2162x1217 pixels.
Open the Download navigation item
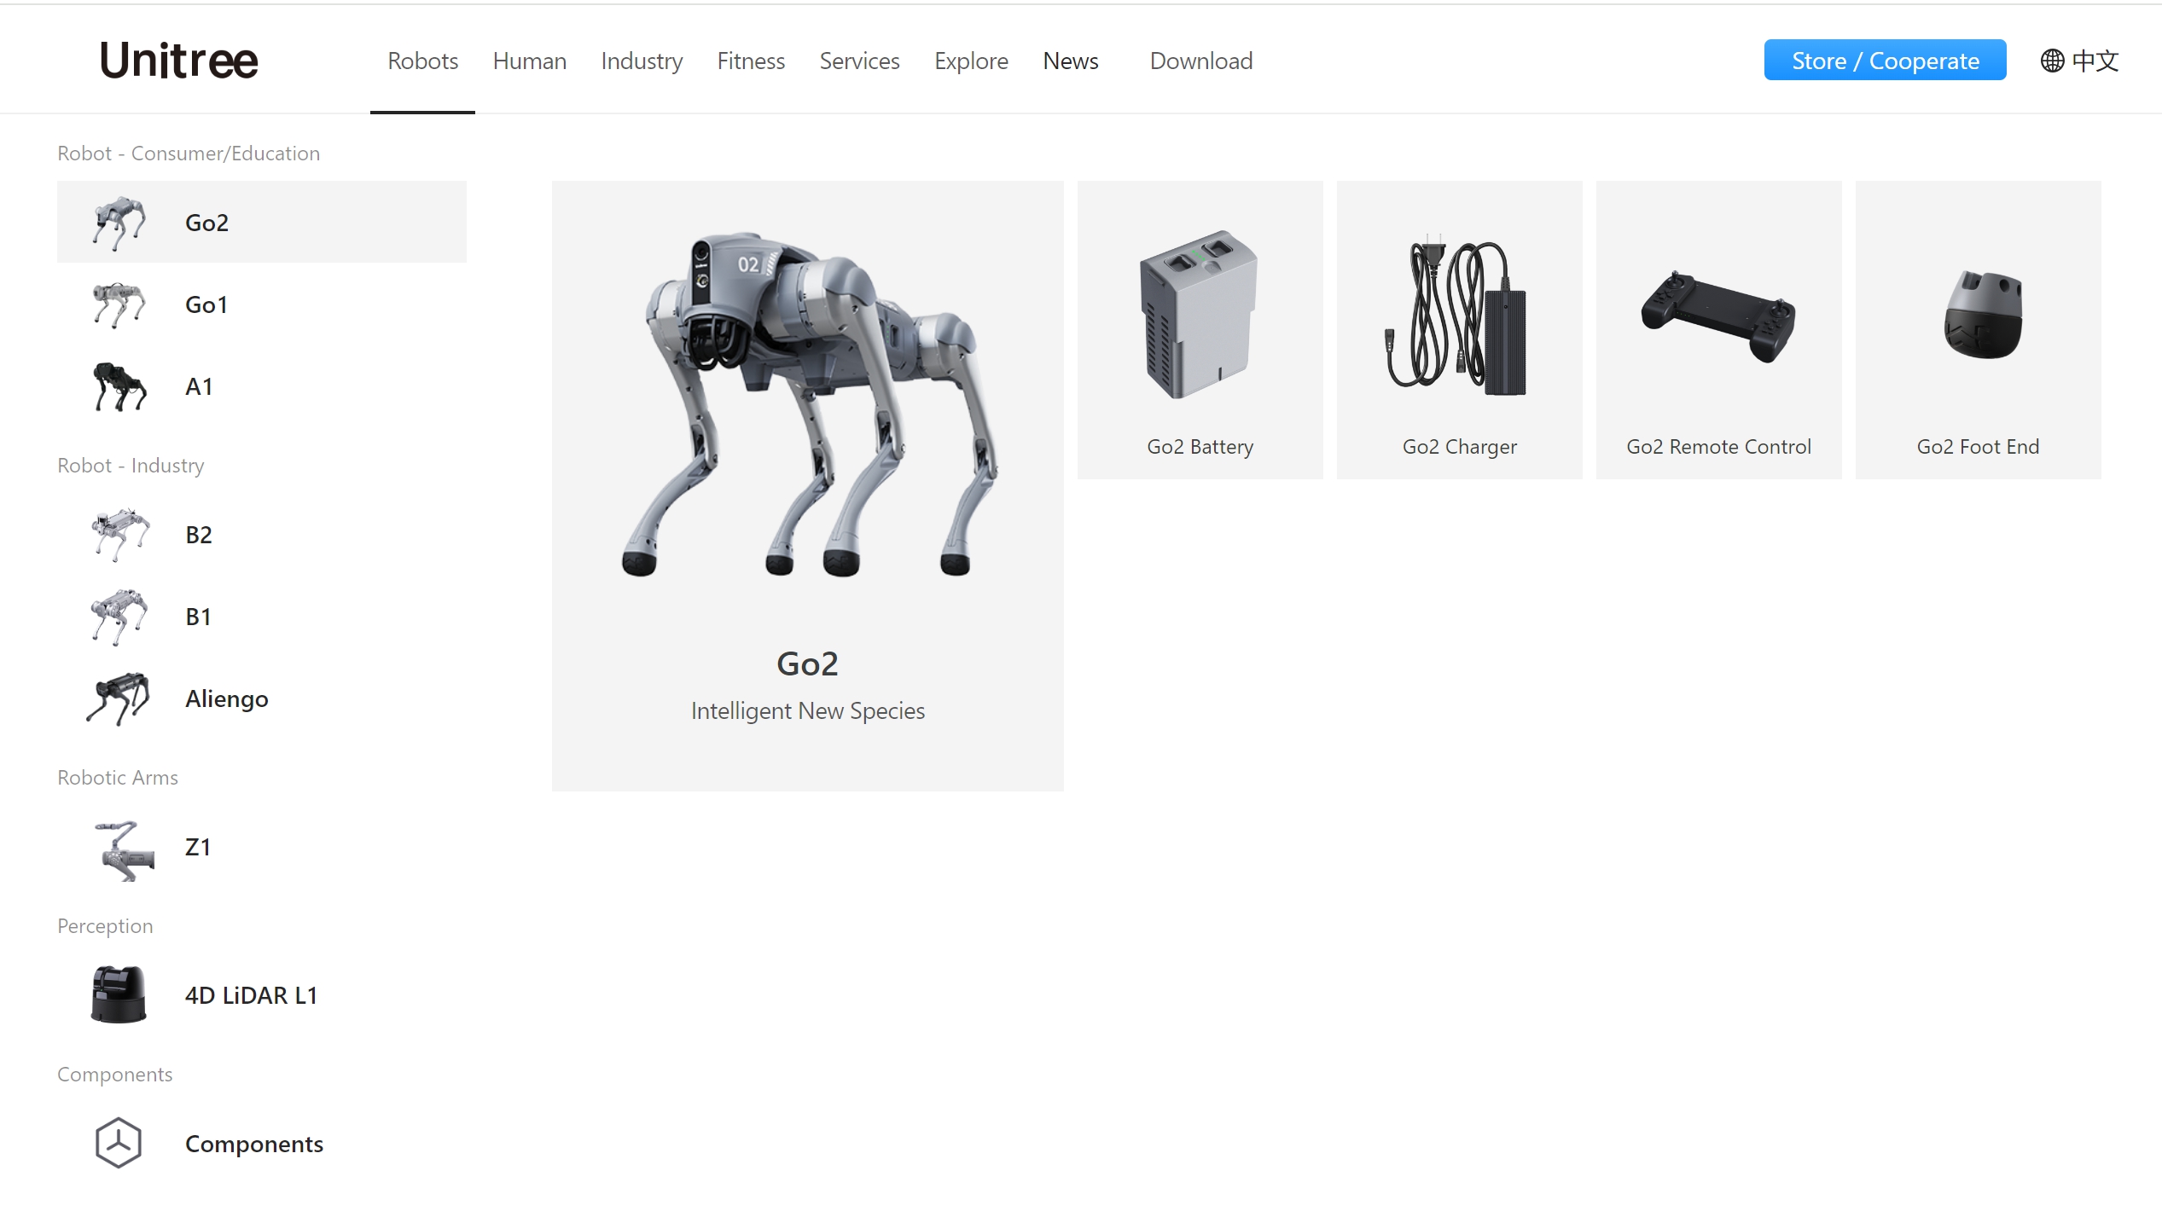click(1200, 61)
